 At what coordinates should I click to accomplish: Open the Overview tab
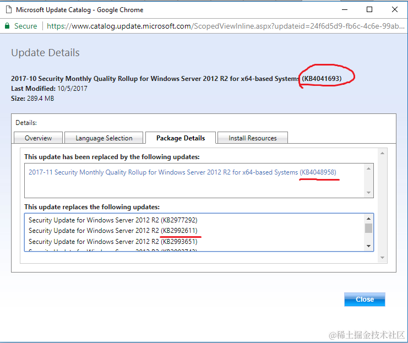38,138
